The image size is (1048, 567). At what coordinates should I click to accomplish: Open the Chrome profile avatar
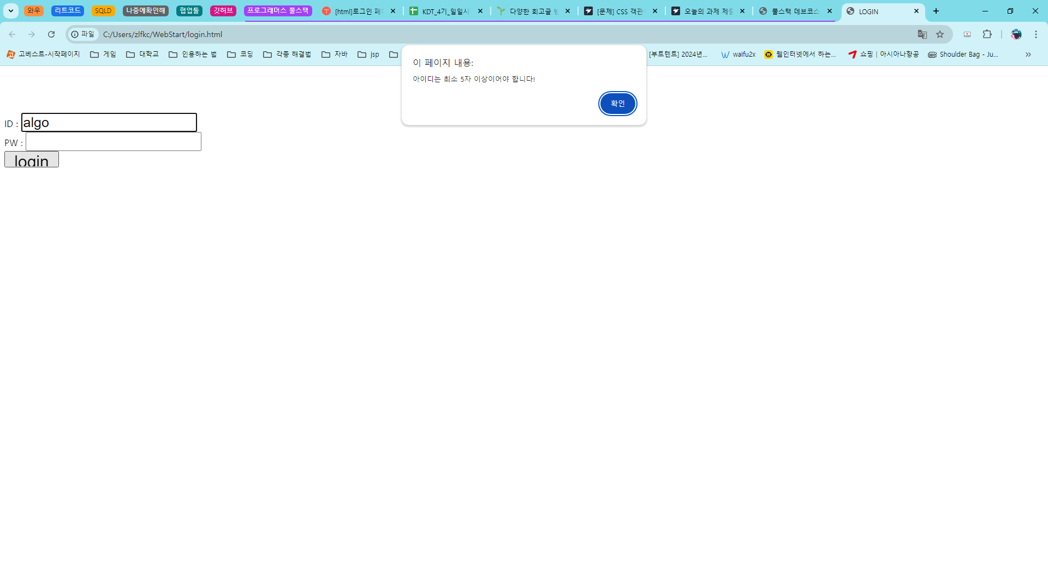pyautogui.click(x=1016, y=34)
